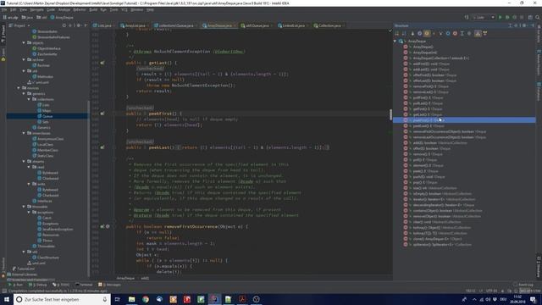
Task: Toggle the highlighted autoscroll button in Structure toolbar
Action: coord(478,34)
